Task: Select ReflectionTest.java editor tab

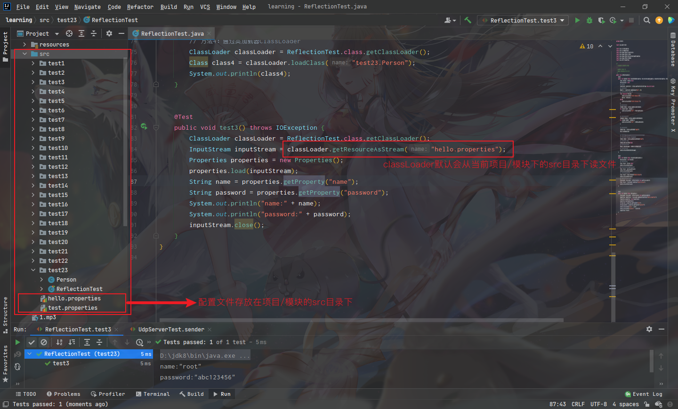Action: (172, 33)
